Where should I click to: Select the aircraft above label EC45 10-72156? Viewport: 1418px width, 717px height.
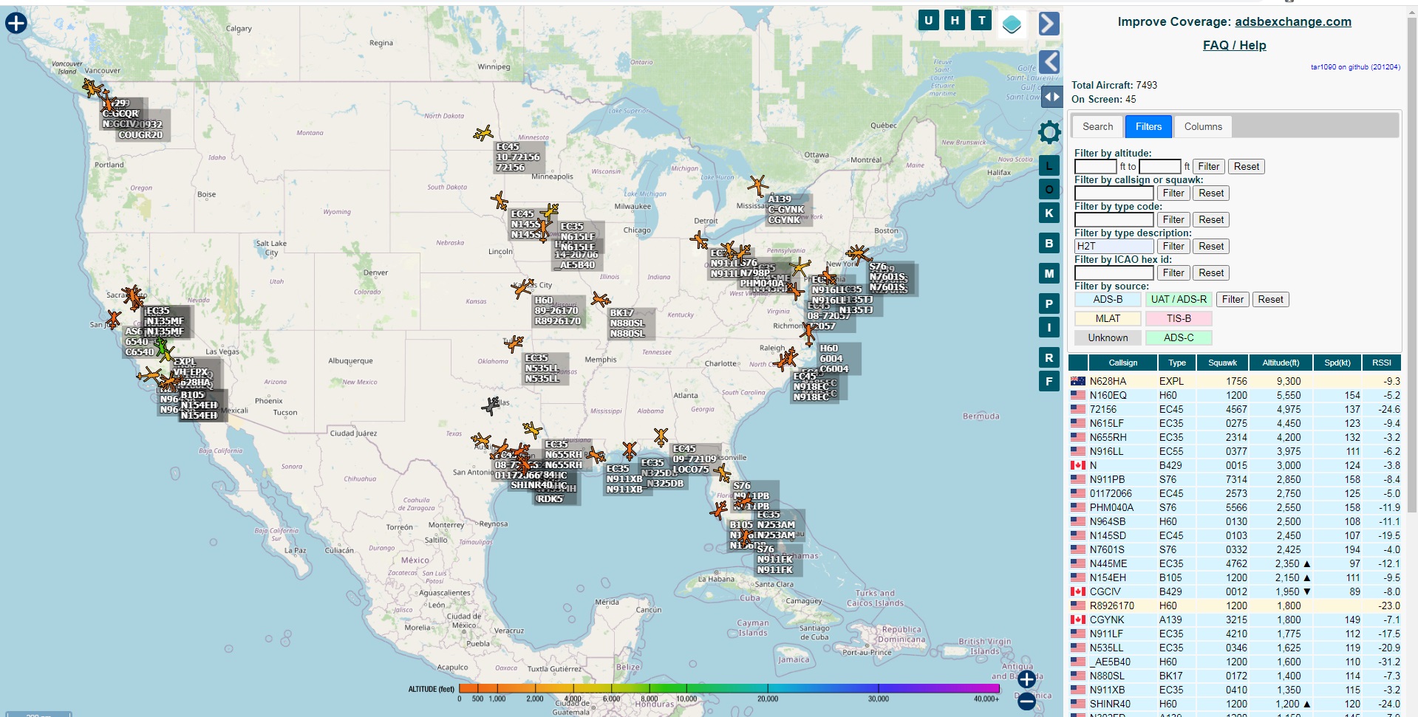(x=483, y=134)
